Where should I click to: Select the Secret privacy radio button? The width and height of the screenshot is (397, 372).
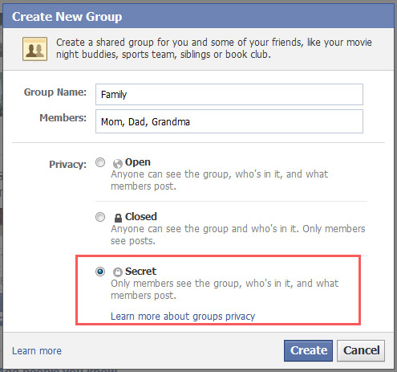coord(100,272)
